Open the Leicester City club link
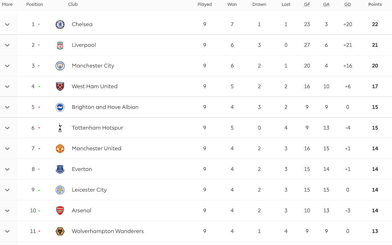This screenshot has height=245, width=392. (x=89, y=190)
